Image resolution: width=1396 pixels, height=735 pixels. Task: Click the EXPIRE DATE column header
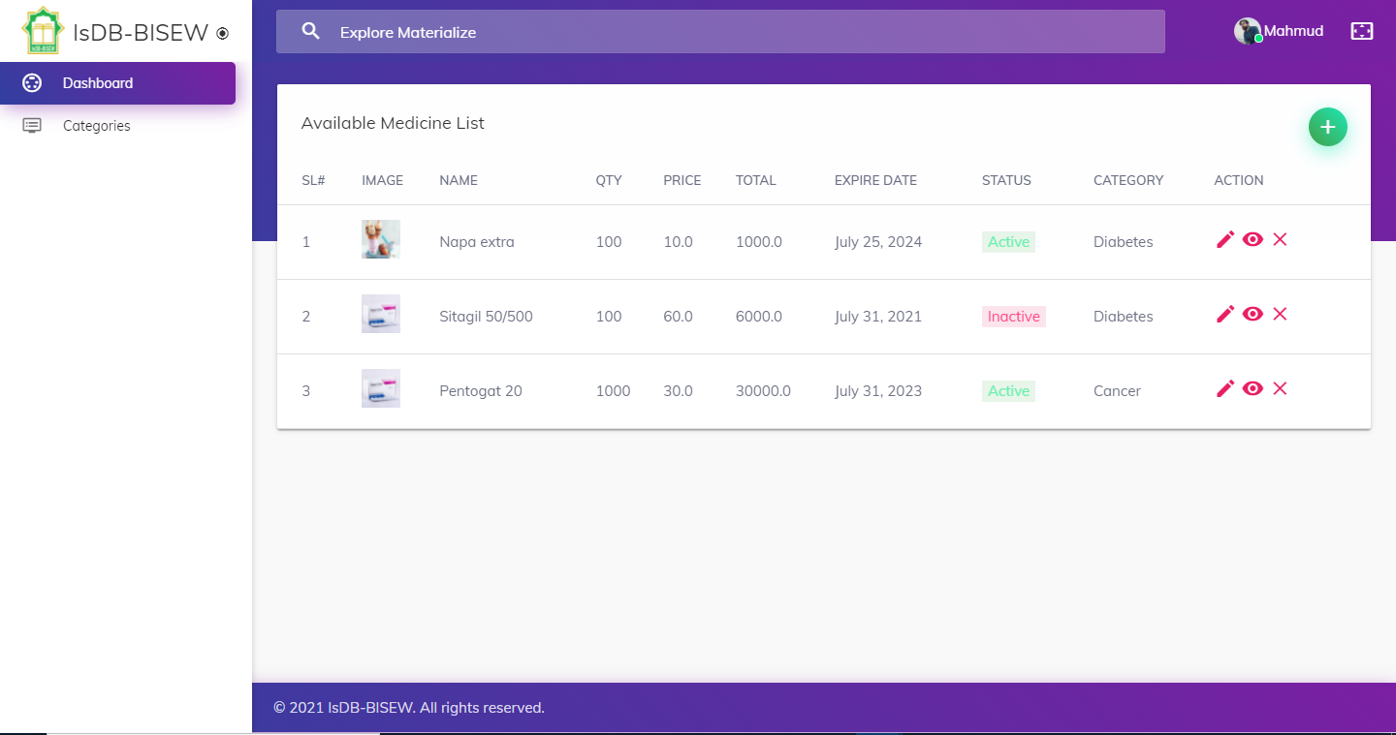875,180
